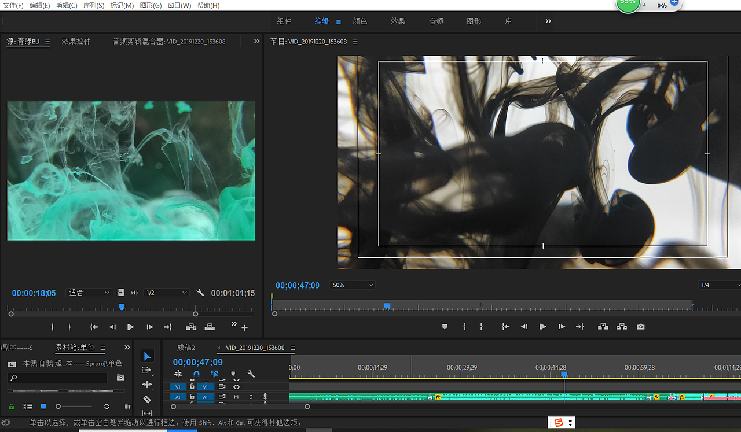Switch to the 效果 workspace
The height and width of the screenshot is (432, 741).
(x=398, y=21)
